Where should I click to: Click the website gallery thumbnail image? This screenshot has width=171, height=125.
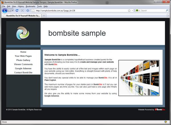click(139, 78)
